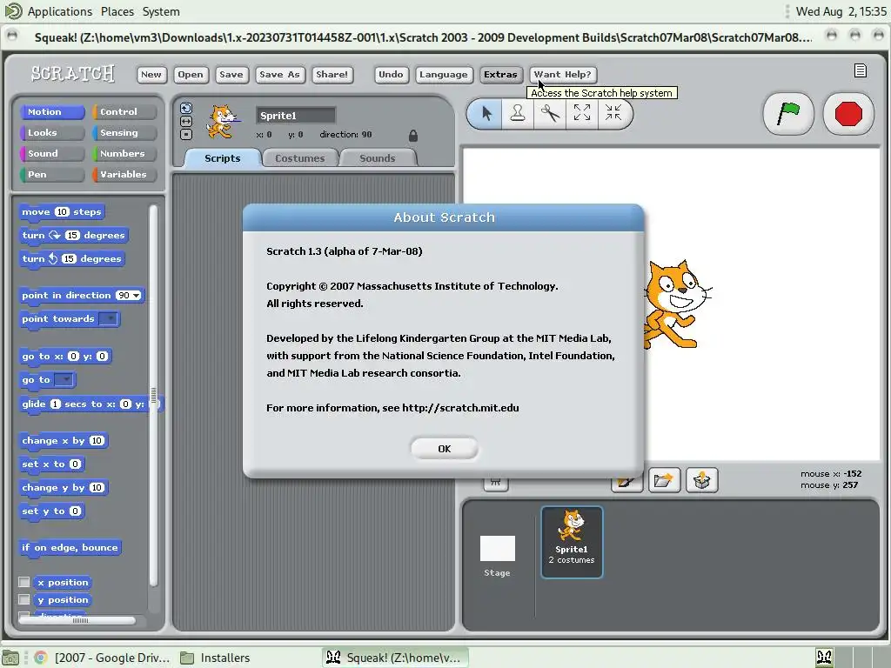The height and width of the screenshot is (668, 891).
Task: Click the clock date in top panel
Action: (841, 11)
